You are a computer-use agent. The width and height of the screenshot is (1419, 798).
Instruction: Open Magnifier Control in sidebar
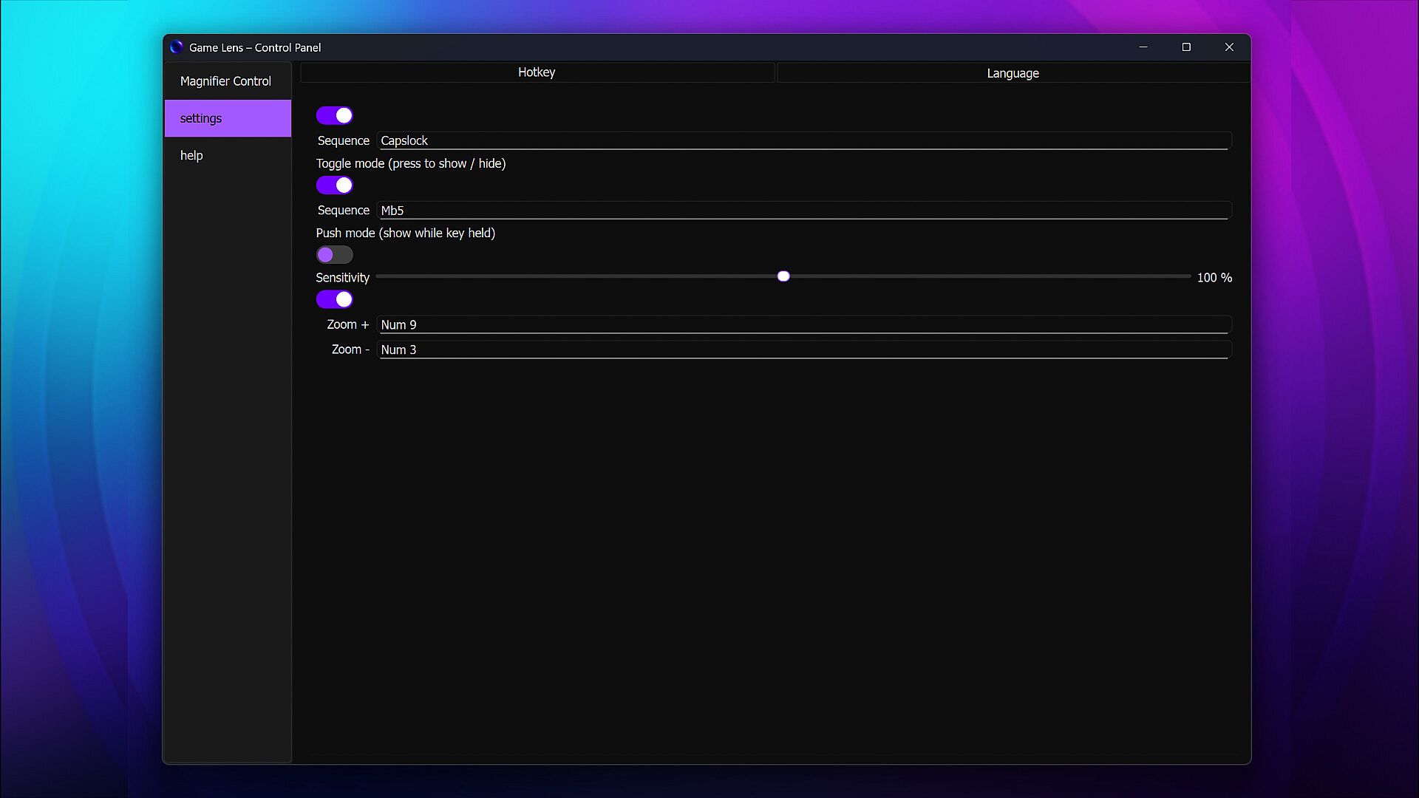click(226, 81)
